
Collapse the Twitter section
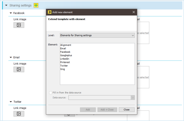click(x=11, y=102)
